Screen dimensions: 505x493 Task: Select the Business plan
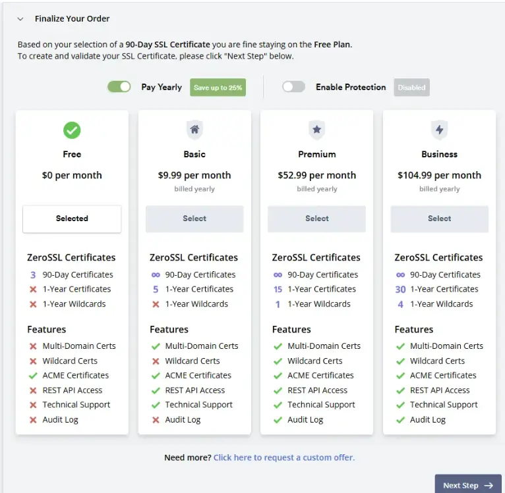coord(439,219)
